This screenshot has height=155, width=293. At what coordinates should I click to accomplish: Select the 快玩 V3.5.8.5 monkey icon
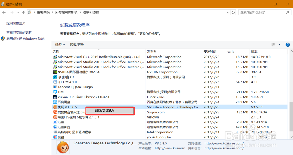[55, 107]
